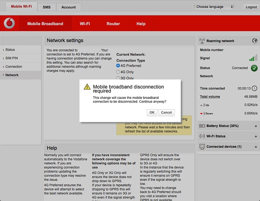This screenshot has width=260, height=201.
Task: Click the Roaming network label
Action: (220, 41)
